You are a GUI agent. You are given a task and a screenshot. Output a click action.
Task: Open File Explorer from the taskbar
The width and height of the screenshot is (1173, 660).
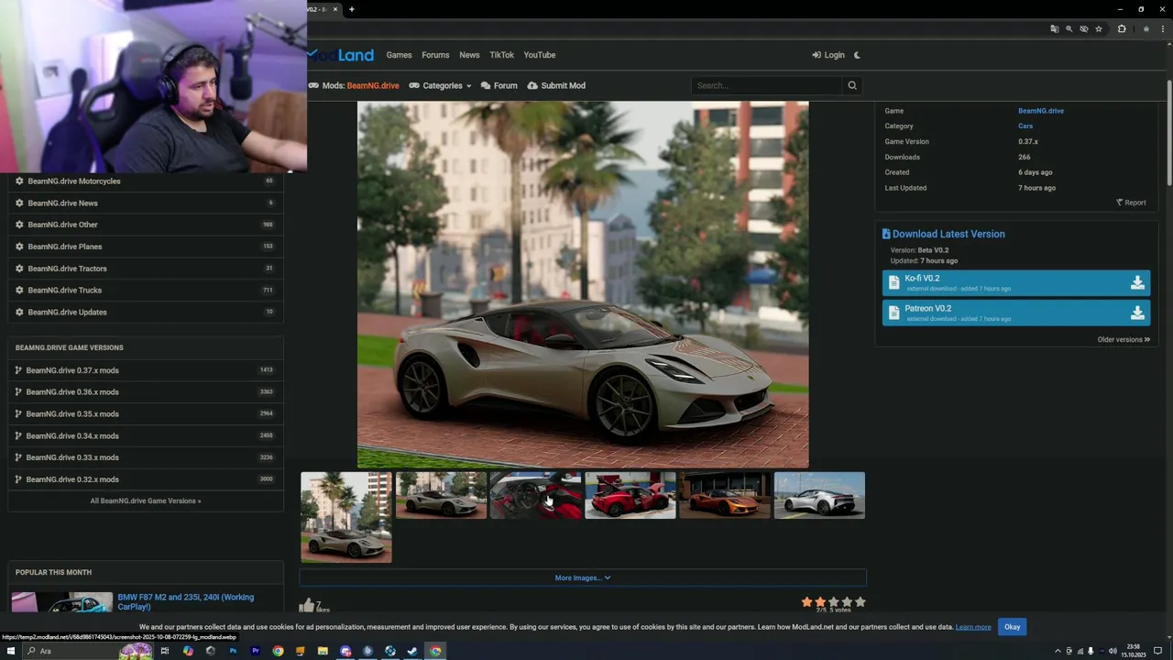tap(323, 651)
